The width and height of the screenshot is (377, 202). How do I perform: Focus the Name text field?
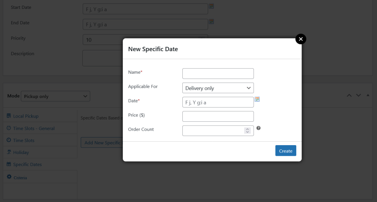coord(218,73)
